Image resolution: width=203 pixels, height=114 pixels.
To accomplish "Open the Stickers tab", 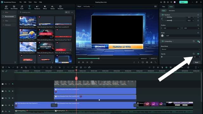I will (53, 7).
